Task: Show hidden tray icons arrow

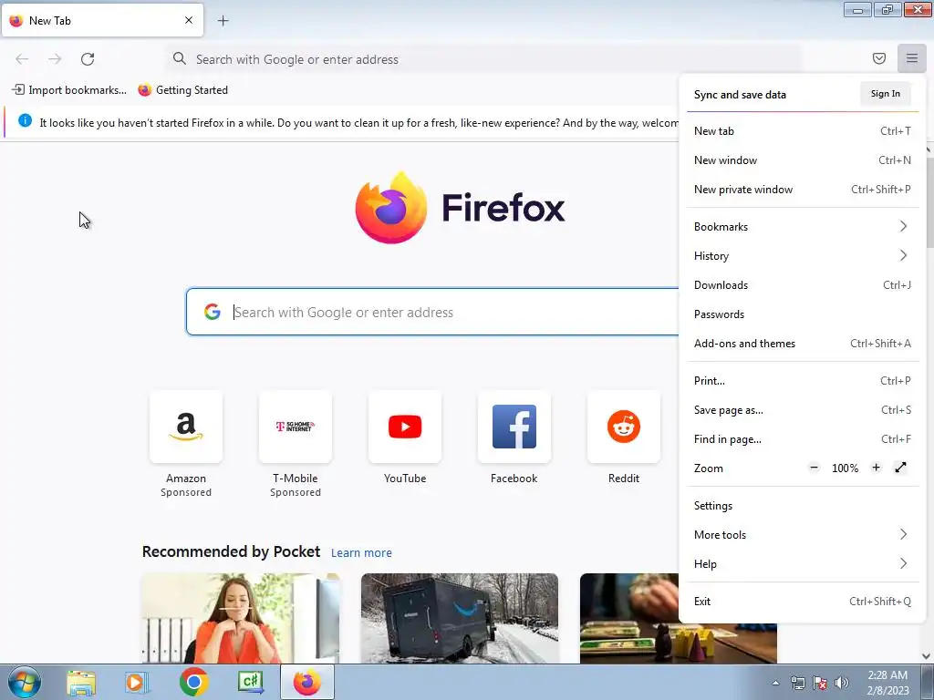Action: click(775, 683)
